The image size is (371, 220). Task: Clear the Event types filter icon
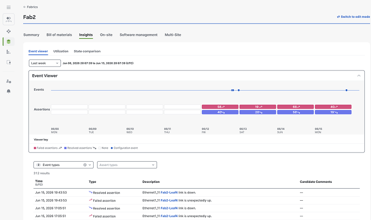click(x=85, y=165)
